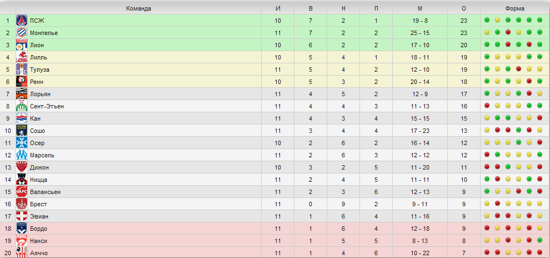The image size is (550, 258).
Task: Open the Marseille club crest
Action: 22,155
